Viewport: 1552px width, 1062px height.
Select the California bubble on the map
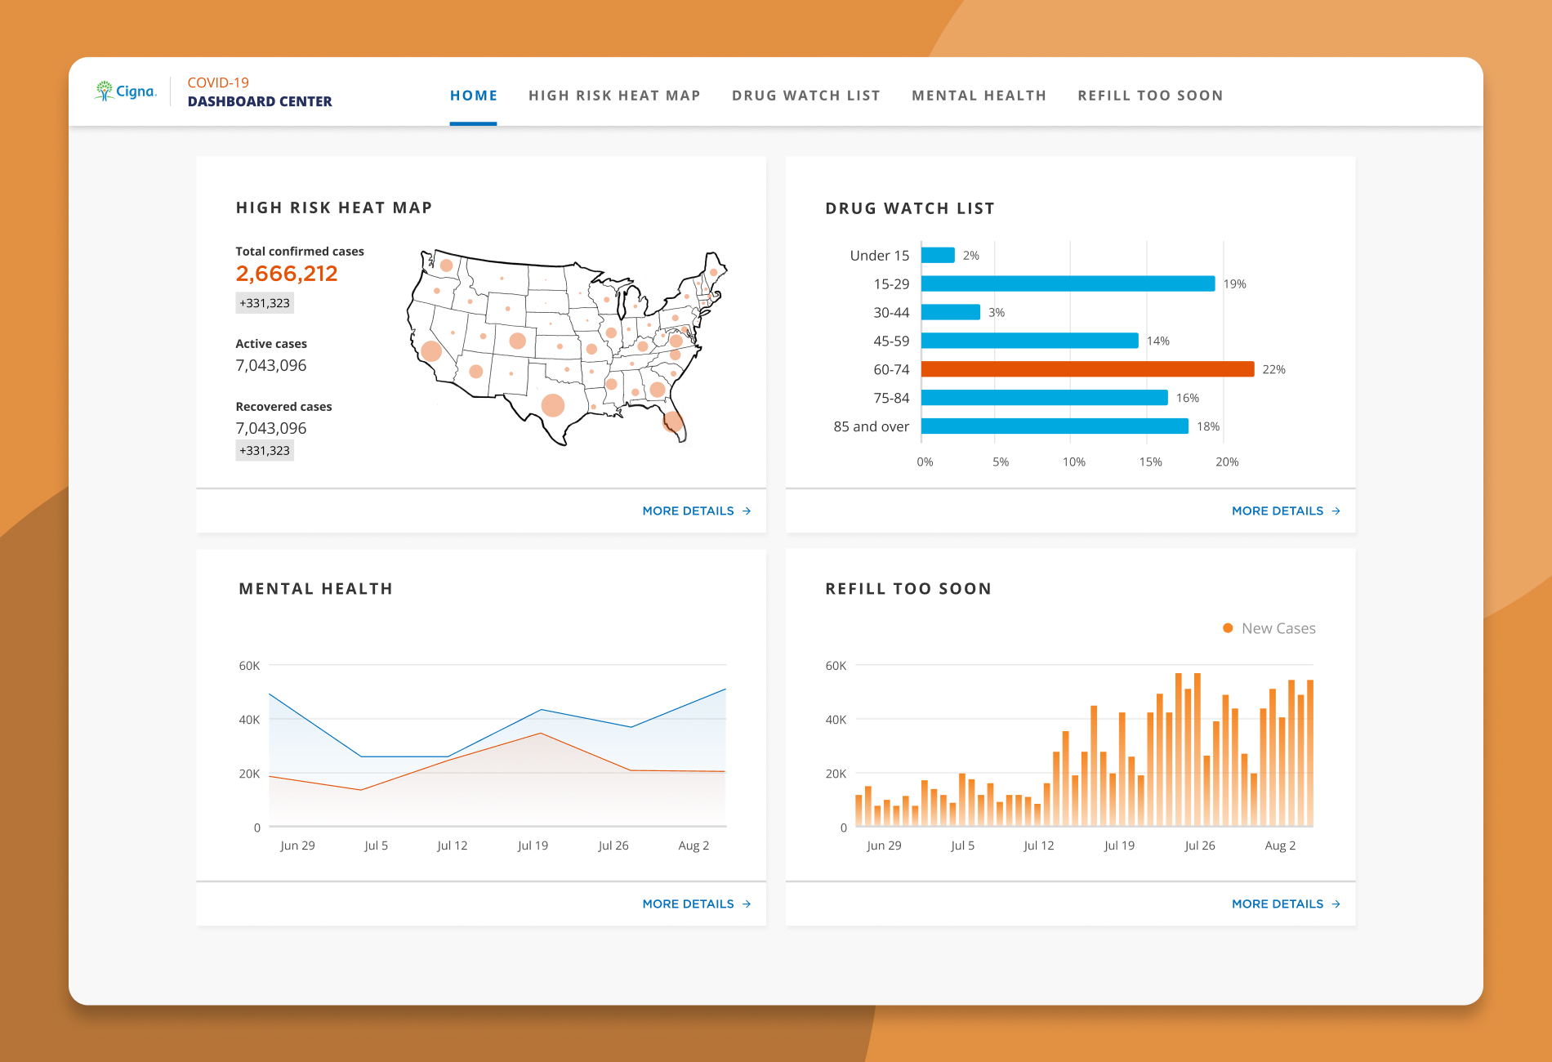click(431, 351)
